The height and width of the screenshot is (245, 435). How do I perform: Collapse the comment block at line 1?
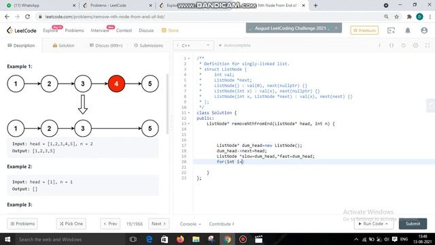189,59
